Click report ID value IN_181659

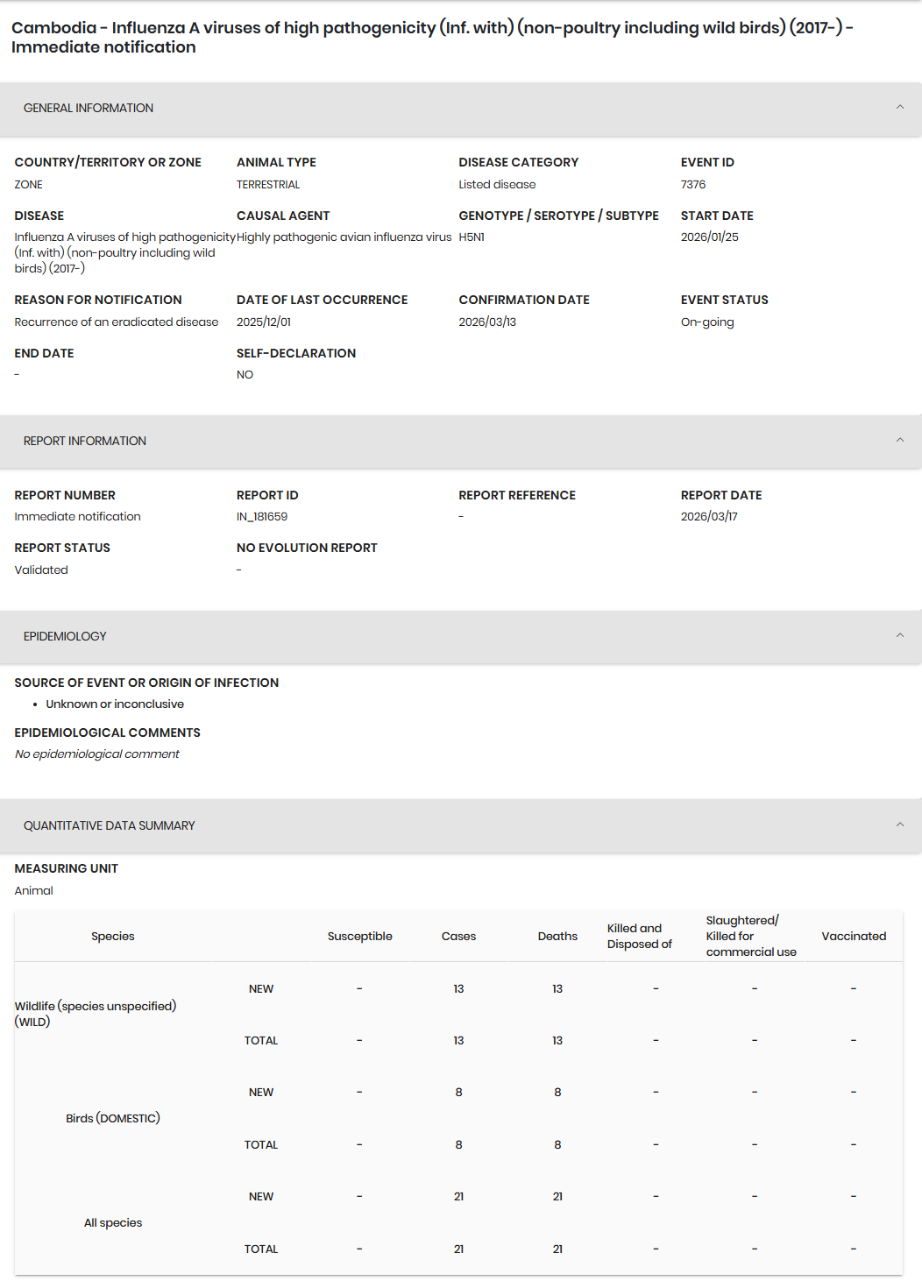click(262, 517)
